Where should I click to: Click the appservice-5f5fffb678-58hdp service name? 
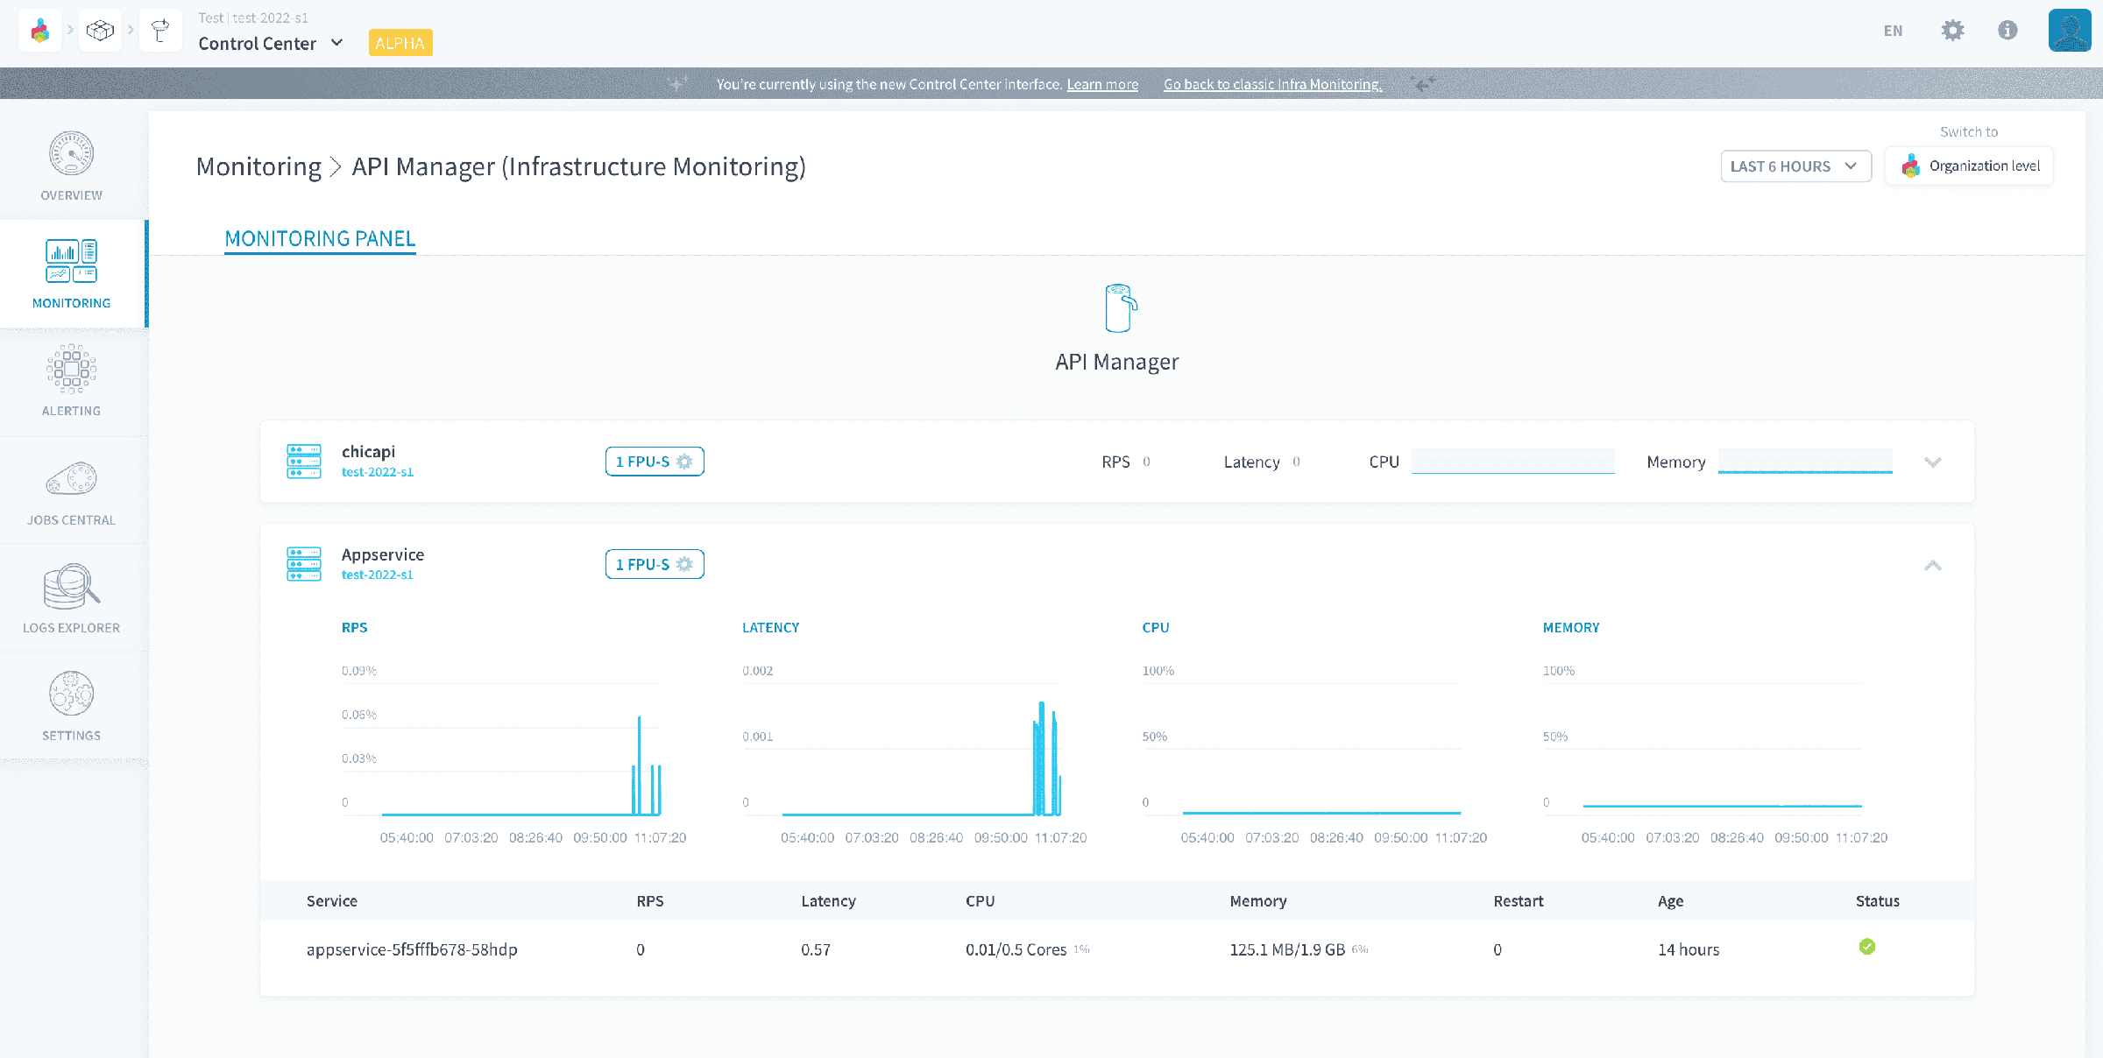[x=412, y=949]
